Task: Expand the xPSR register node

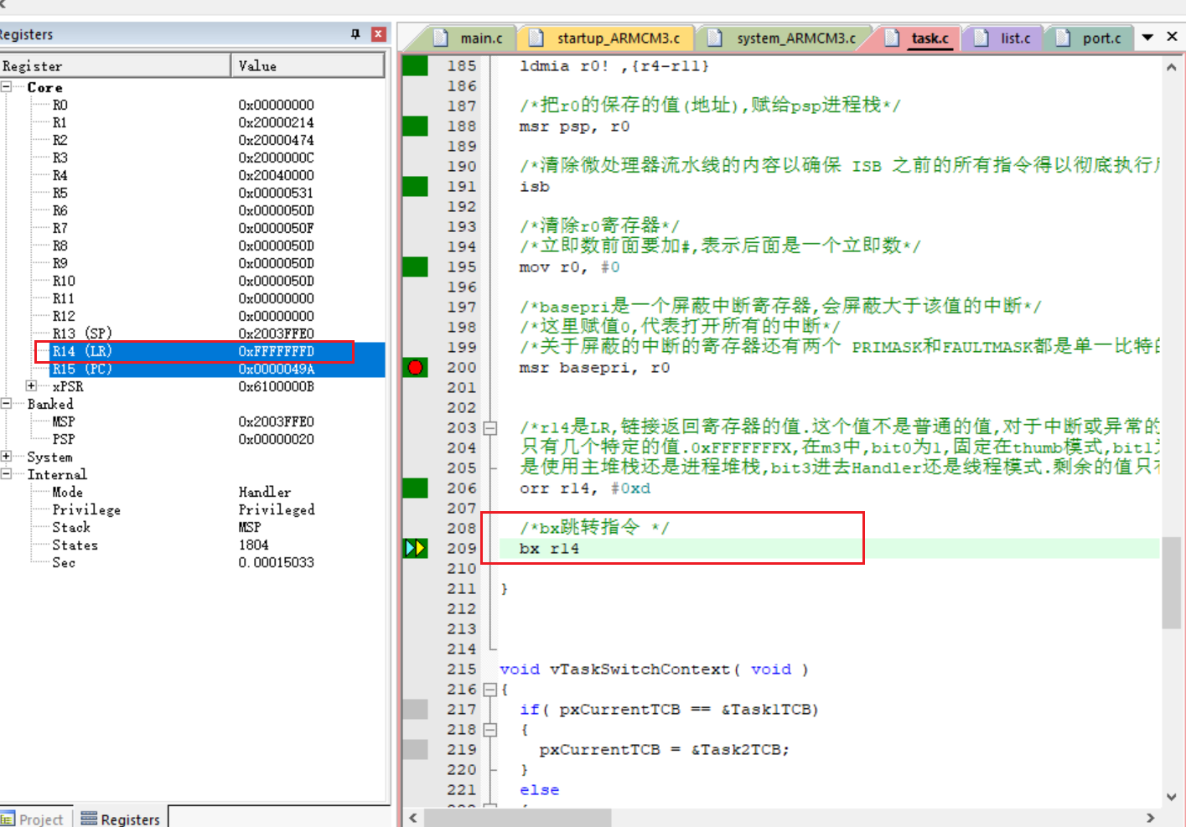Action: (31, 386)
